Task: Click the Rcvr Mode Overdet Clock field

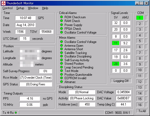Action: point(36,78)
